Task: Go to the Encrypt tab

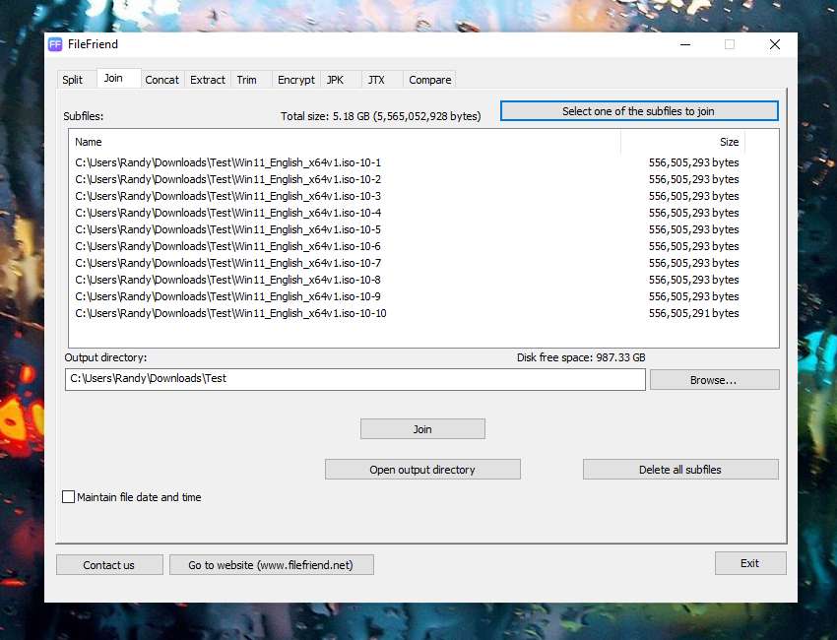Action: click(x=296, y=80)
